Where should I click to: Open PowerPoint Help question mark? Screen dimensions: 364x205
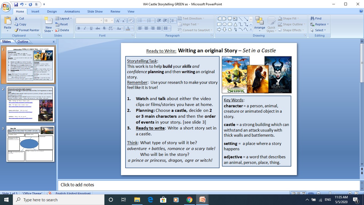pos(361,11)
